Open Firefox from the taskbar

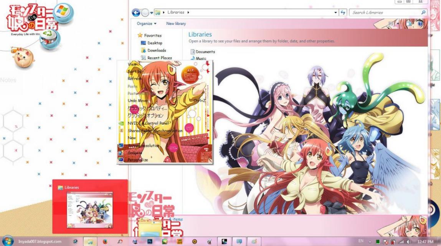(x=104, y=241)
